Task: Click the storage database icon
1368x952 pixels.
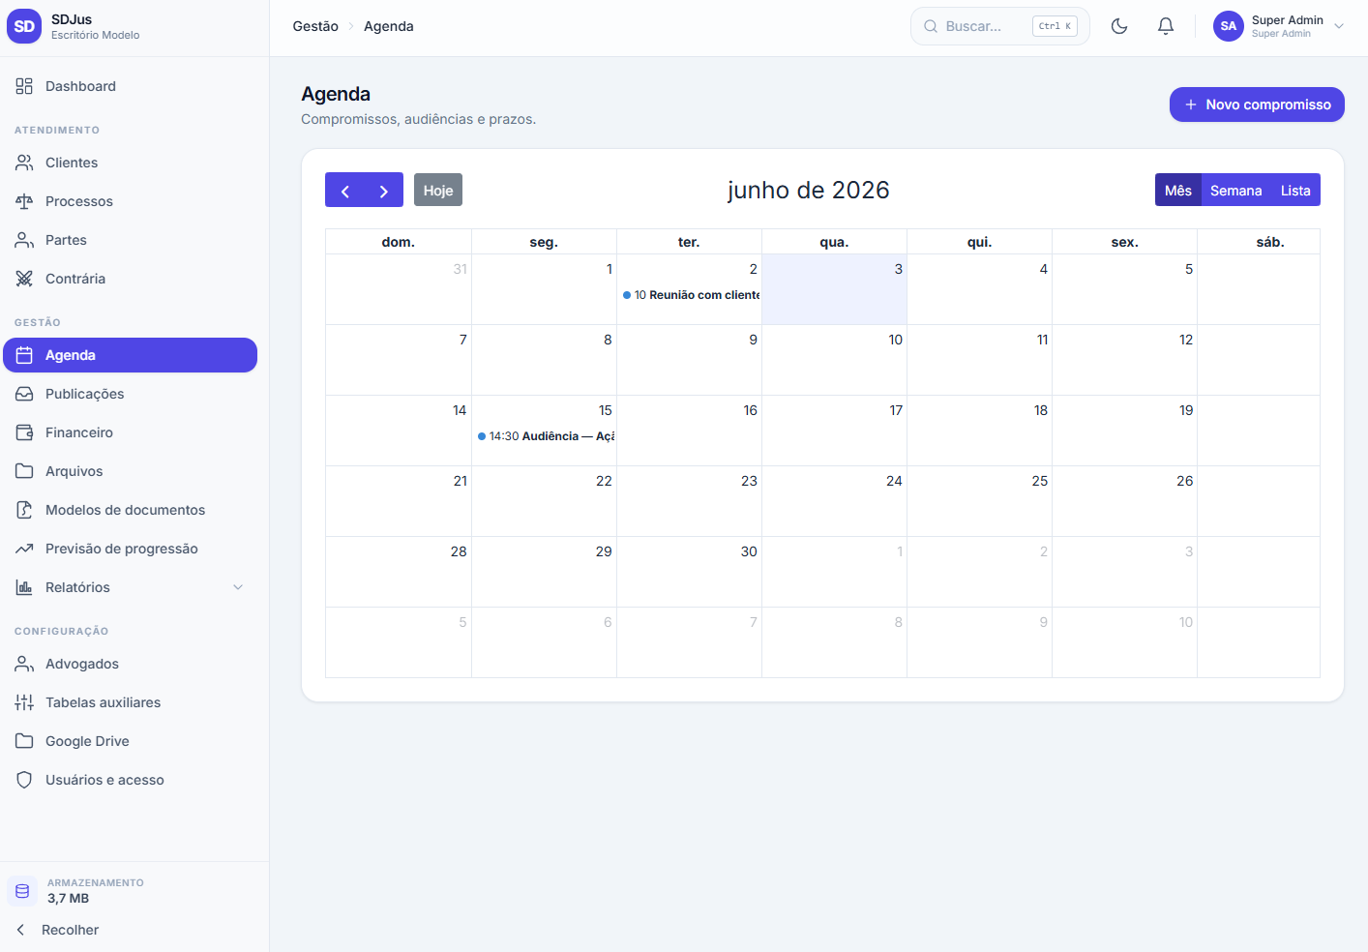Action: pos(22,891)
